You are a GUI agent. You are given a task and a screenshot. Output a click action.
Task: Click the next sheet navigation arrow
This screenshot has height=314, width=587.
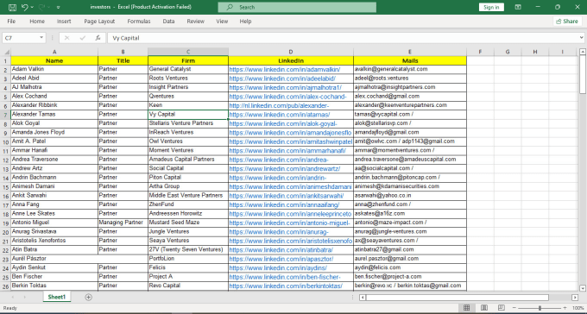coord(25,297)
